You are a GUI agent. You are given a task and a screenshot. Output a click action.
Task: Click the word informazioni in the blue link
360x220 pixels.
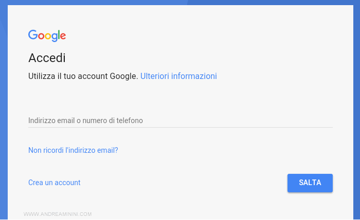coord(194,76)
